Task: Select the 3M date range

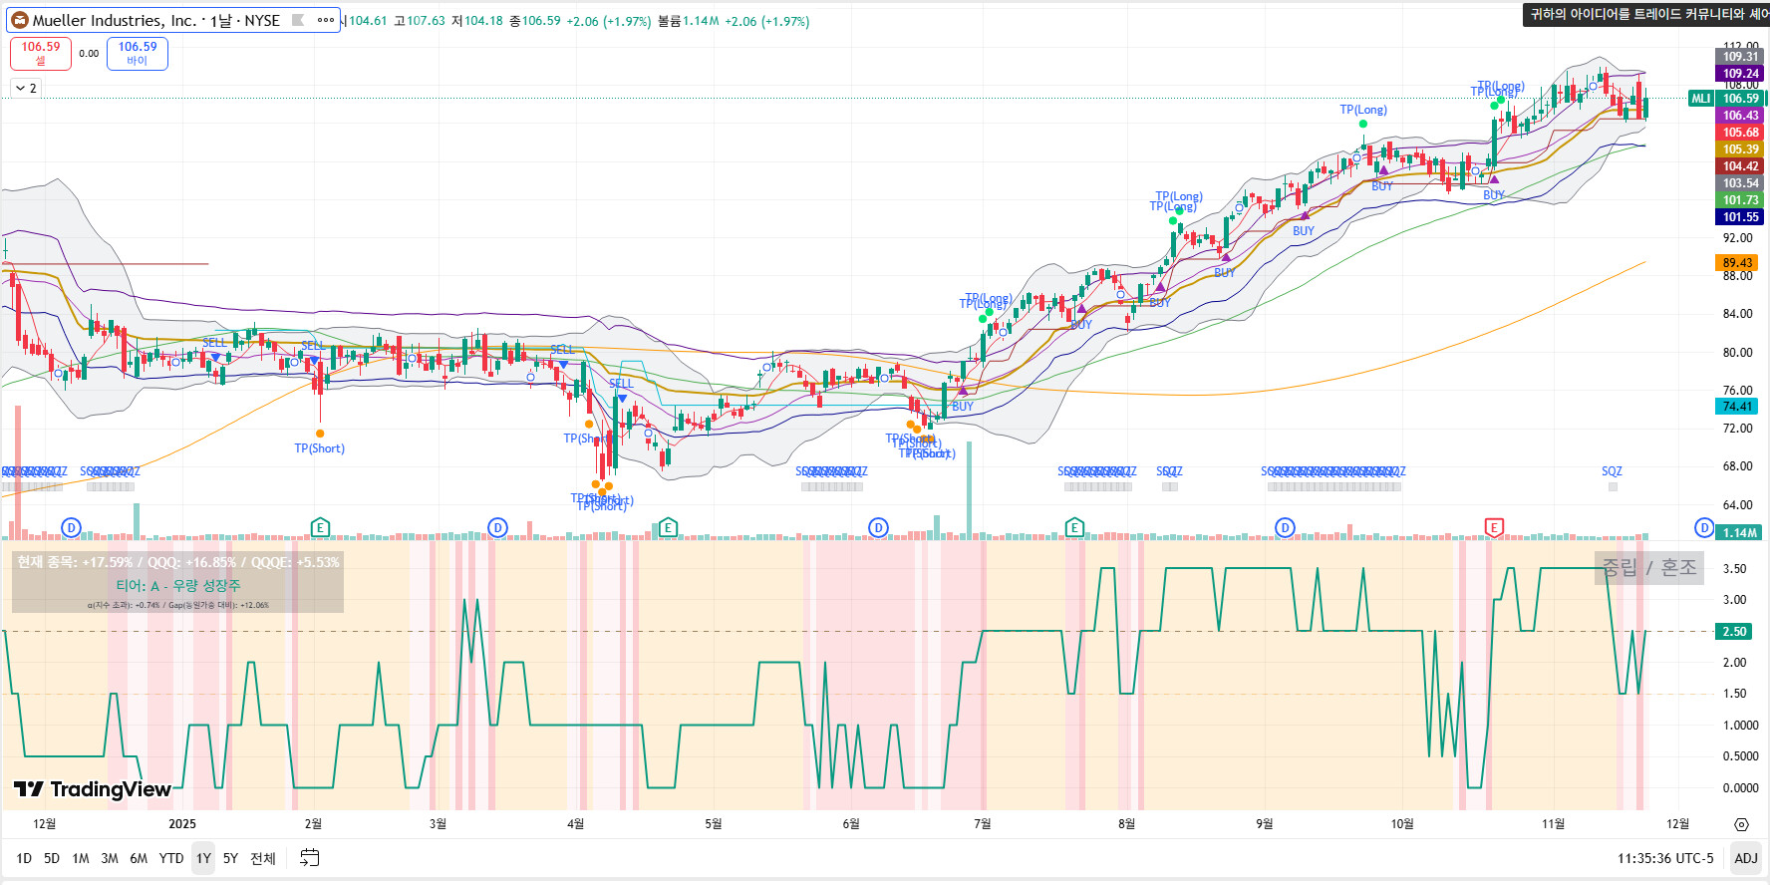Action: pos(110,858)
